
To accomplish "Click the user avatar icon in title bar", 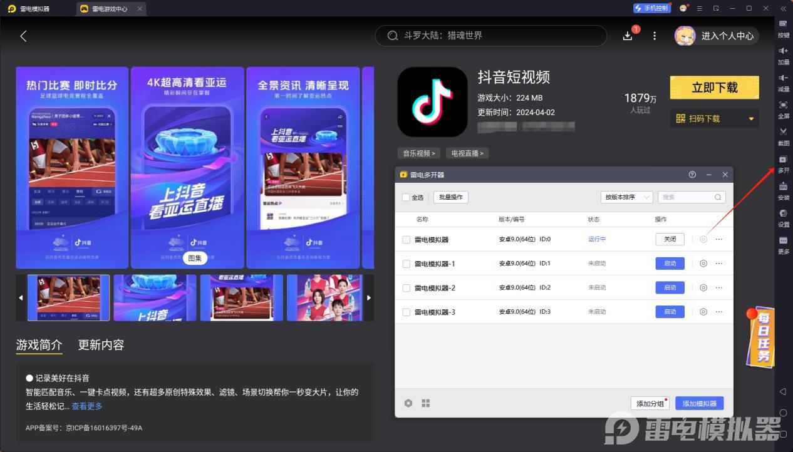I will [683, 8].
